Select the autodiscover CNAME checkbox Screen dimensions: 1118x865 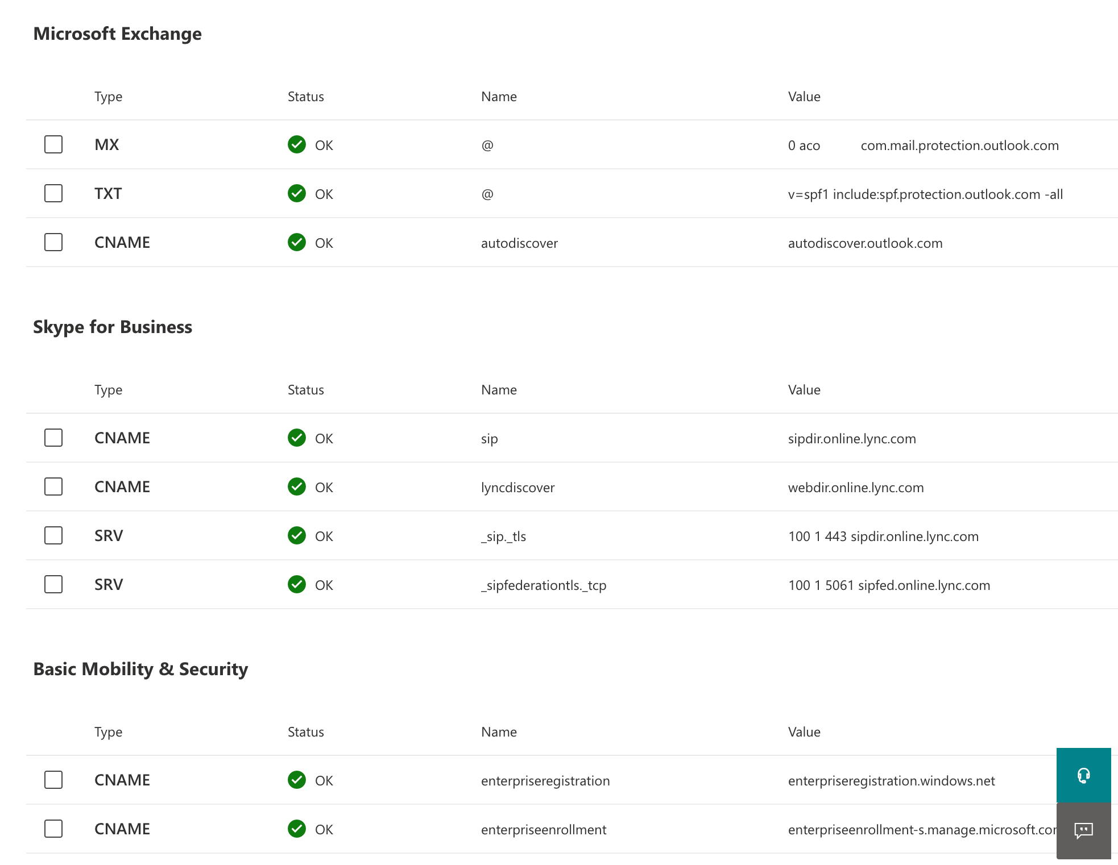pos(53,242)
